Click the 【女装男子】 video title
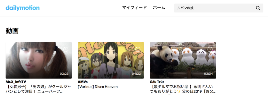The image size is (268, 105). tap(38, 89)
